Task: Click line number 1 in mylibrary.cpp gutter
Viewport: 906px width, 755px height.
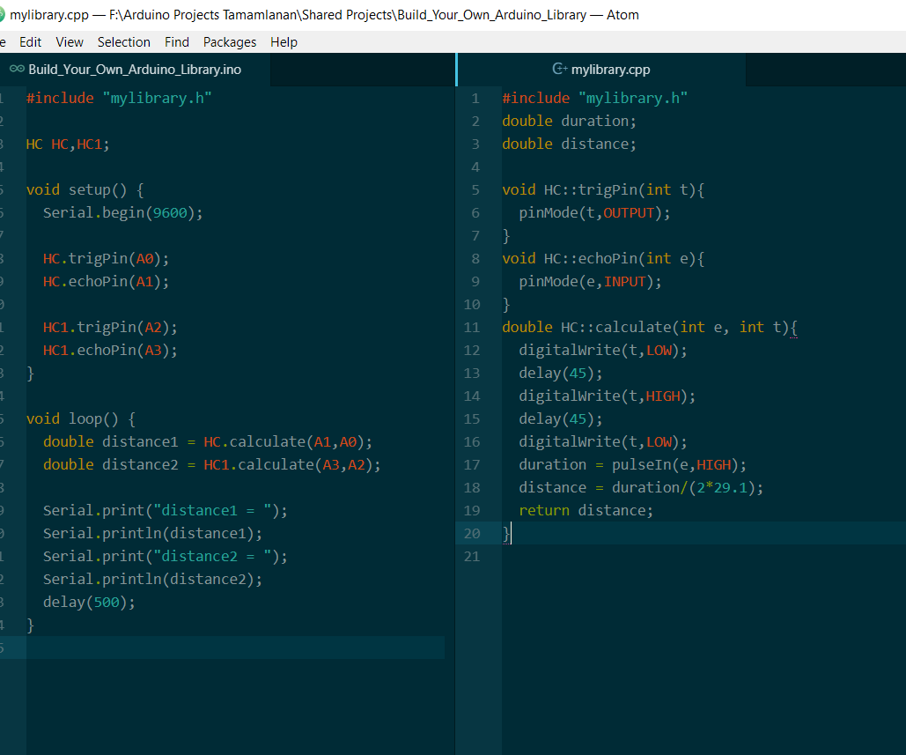Action: pos(475,99)
